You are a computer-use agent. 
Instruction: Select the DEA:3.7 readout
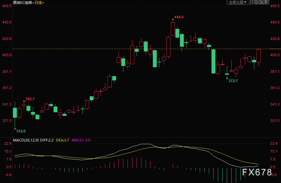click(x=63, y=140)
